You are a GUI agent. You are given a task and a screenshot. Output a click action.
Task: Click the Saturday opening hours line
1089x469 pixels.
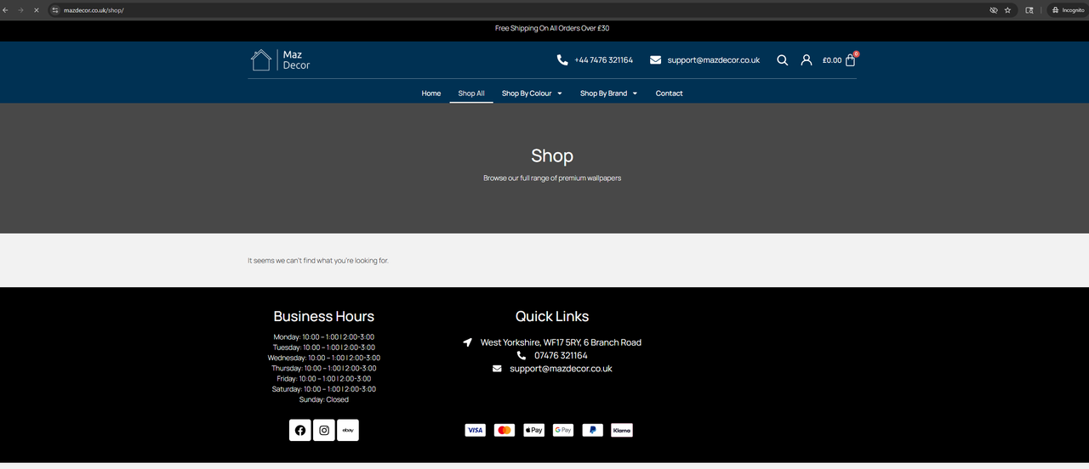(x=324, y=389)
